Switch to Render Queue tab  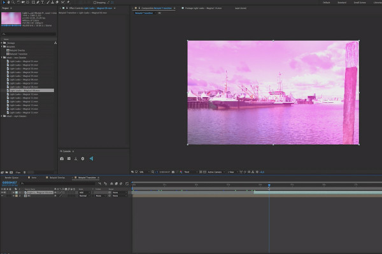[11, 178]
